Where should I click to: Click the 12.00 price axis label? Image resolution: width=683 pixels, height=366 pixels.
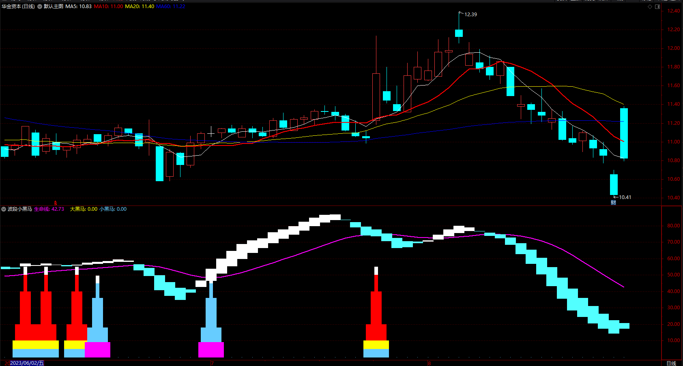[673, 48]
